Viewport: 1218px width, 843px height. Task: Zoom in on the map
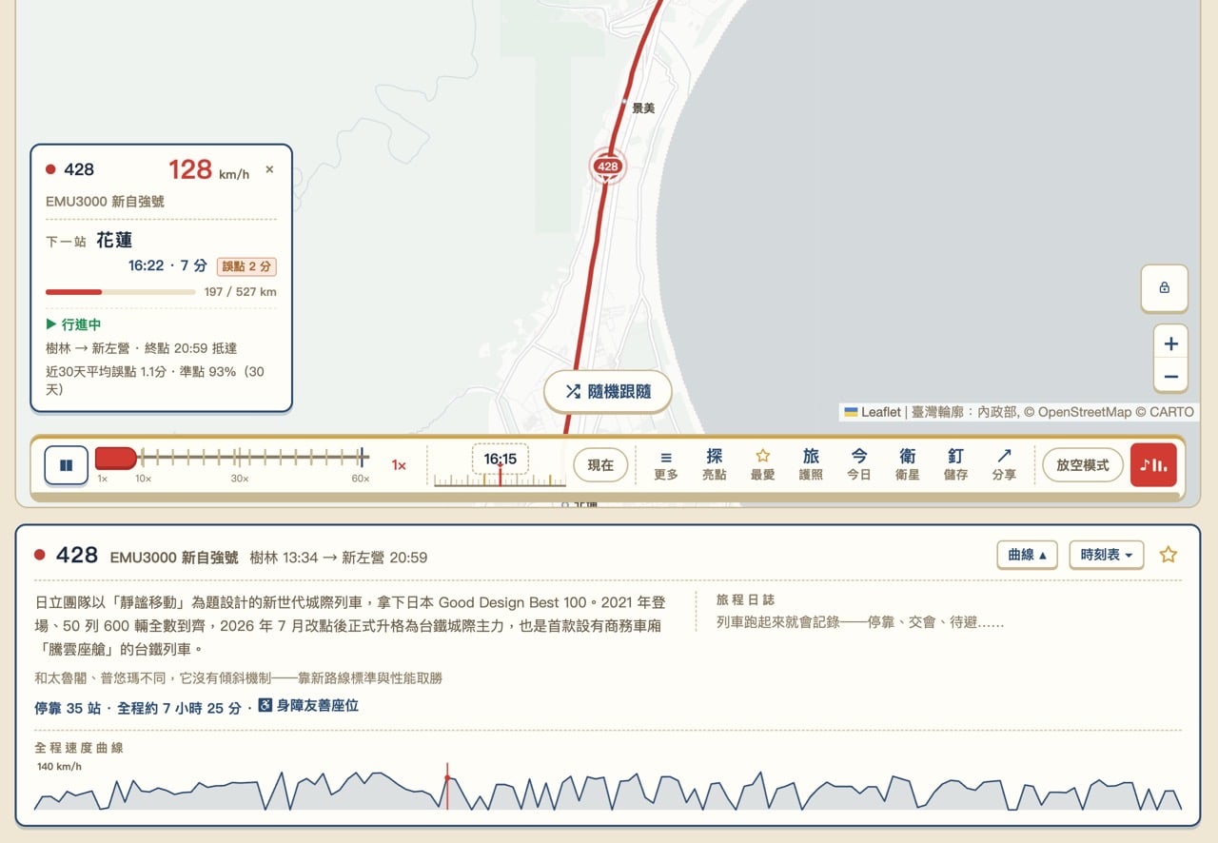pos(1170,343)
